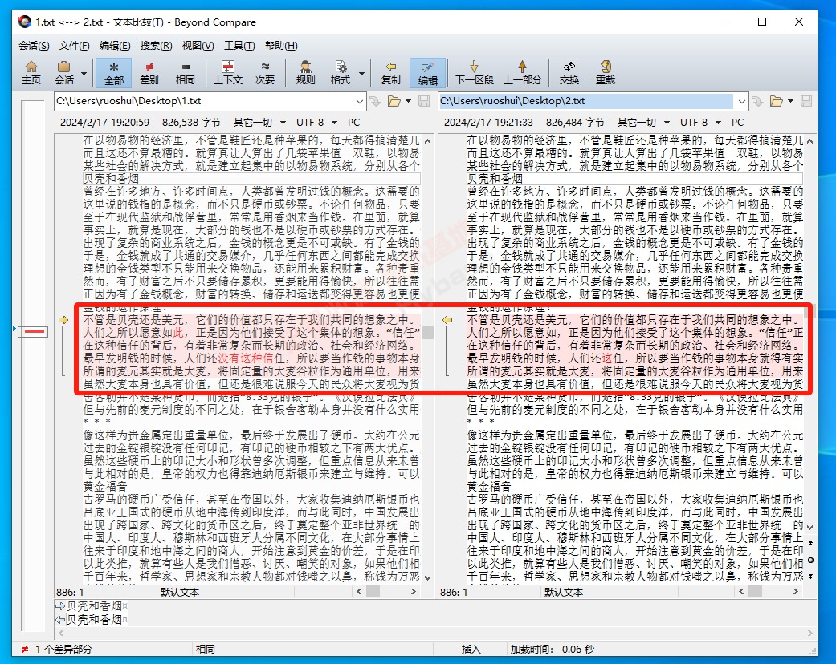836x664 pixels.
Task: Click save icon of the left file
Action: pyautogui.click(x=424, y=101)
